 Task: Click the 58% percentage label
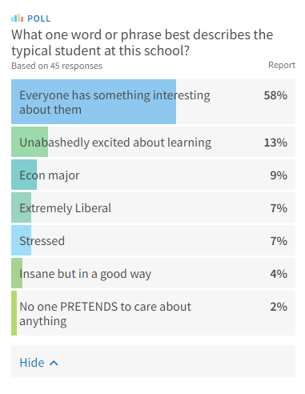click(x=275, y=95)
